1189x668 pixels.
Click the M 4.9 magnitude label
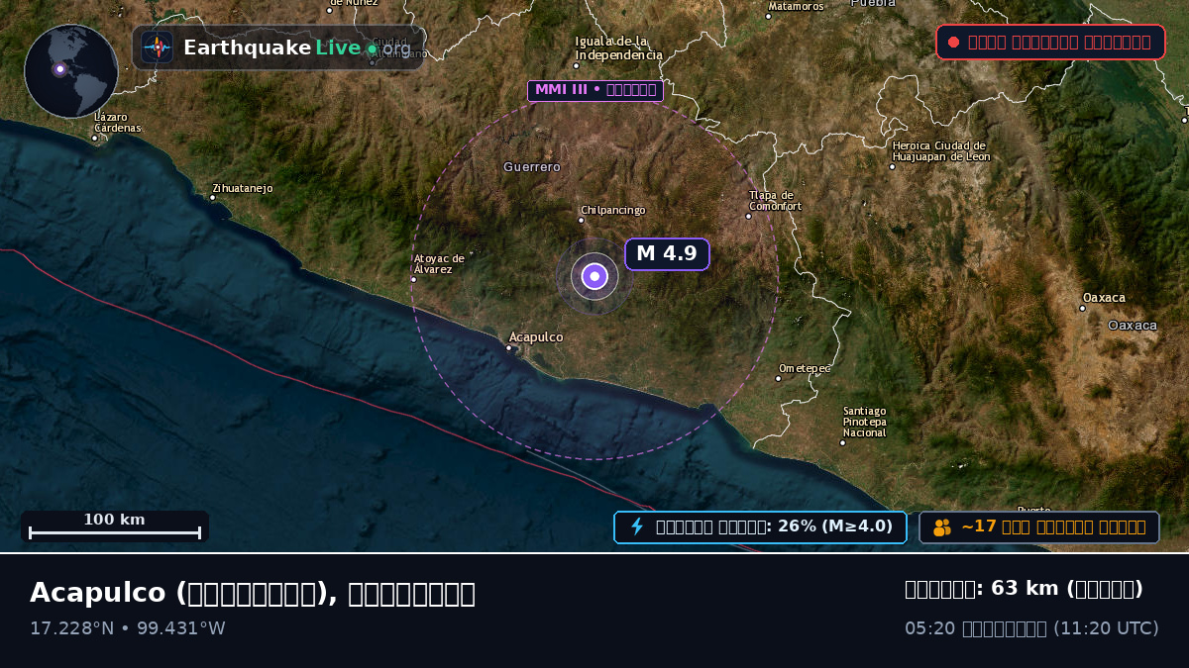tap(667, 254)
